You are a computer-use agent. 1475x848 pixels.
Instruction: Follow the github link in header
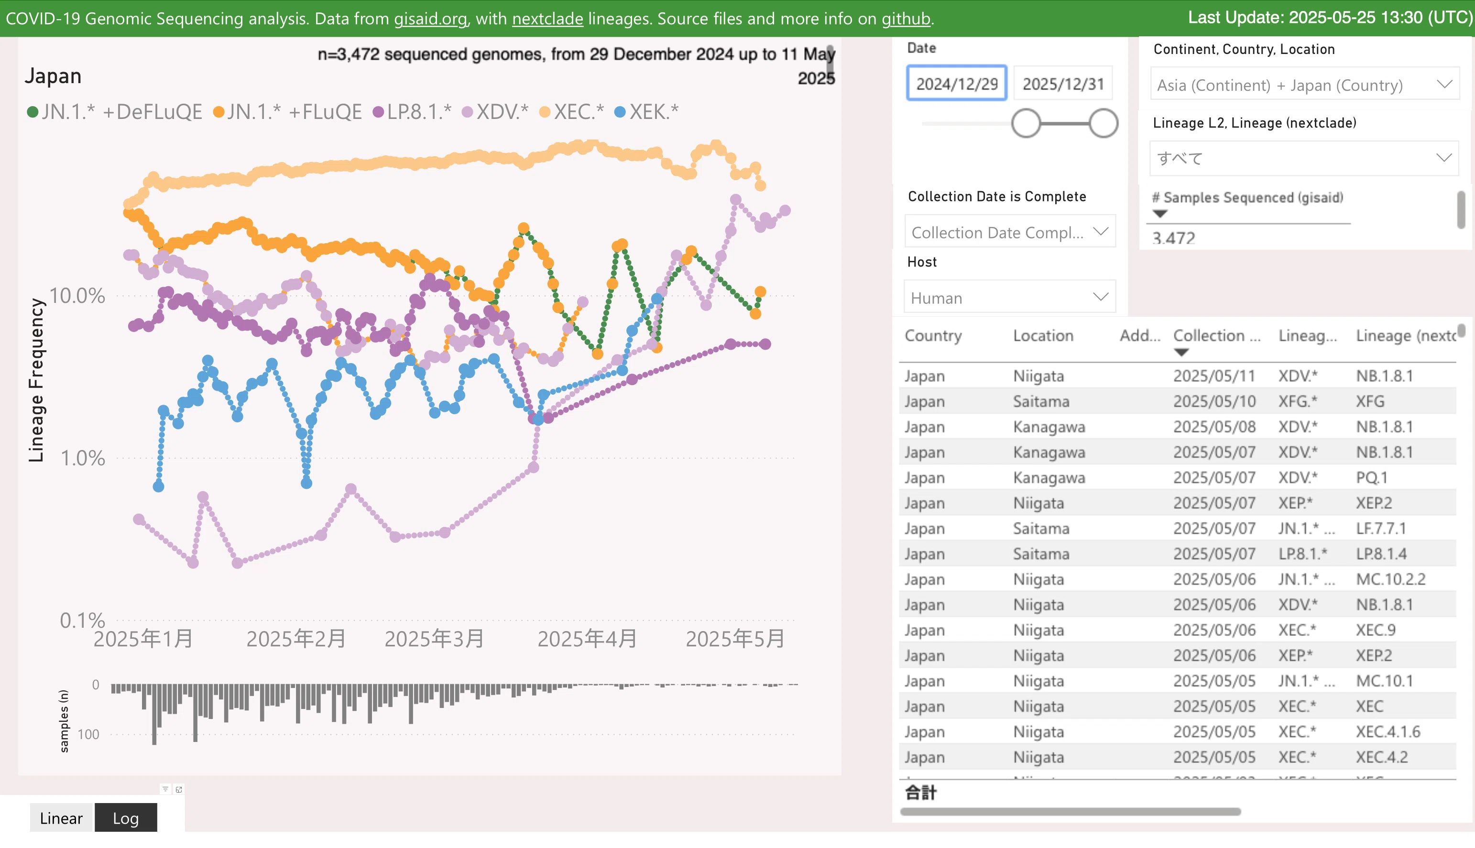(906, 18)
